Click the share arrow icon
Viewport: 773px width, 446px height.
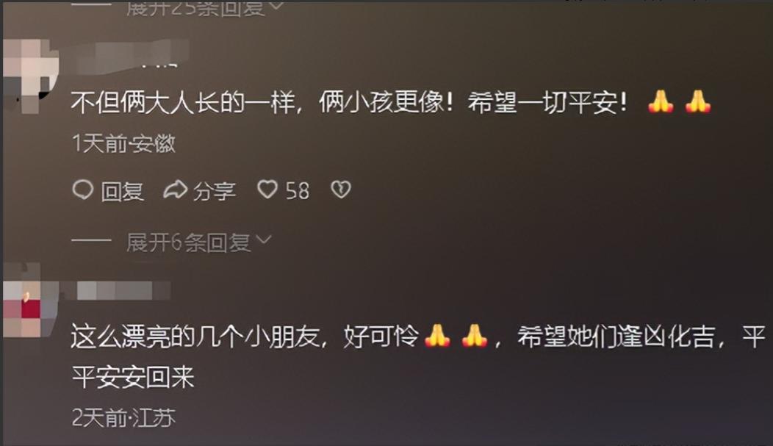pyautogui.click(x=175, y=190)
